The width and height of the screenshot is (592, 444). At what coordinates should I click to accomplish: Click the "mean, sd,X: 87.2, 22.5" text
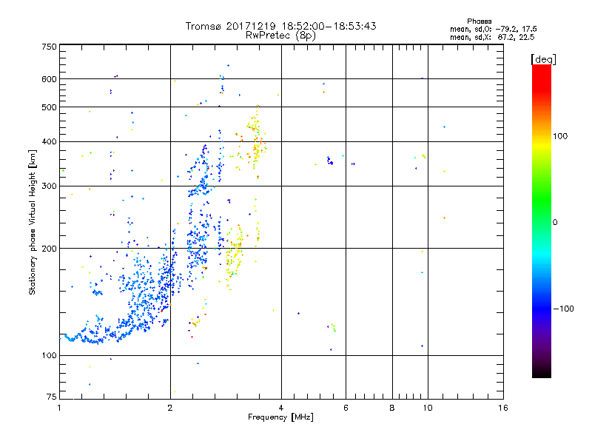click(x=492, y=37)
